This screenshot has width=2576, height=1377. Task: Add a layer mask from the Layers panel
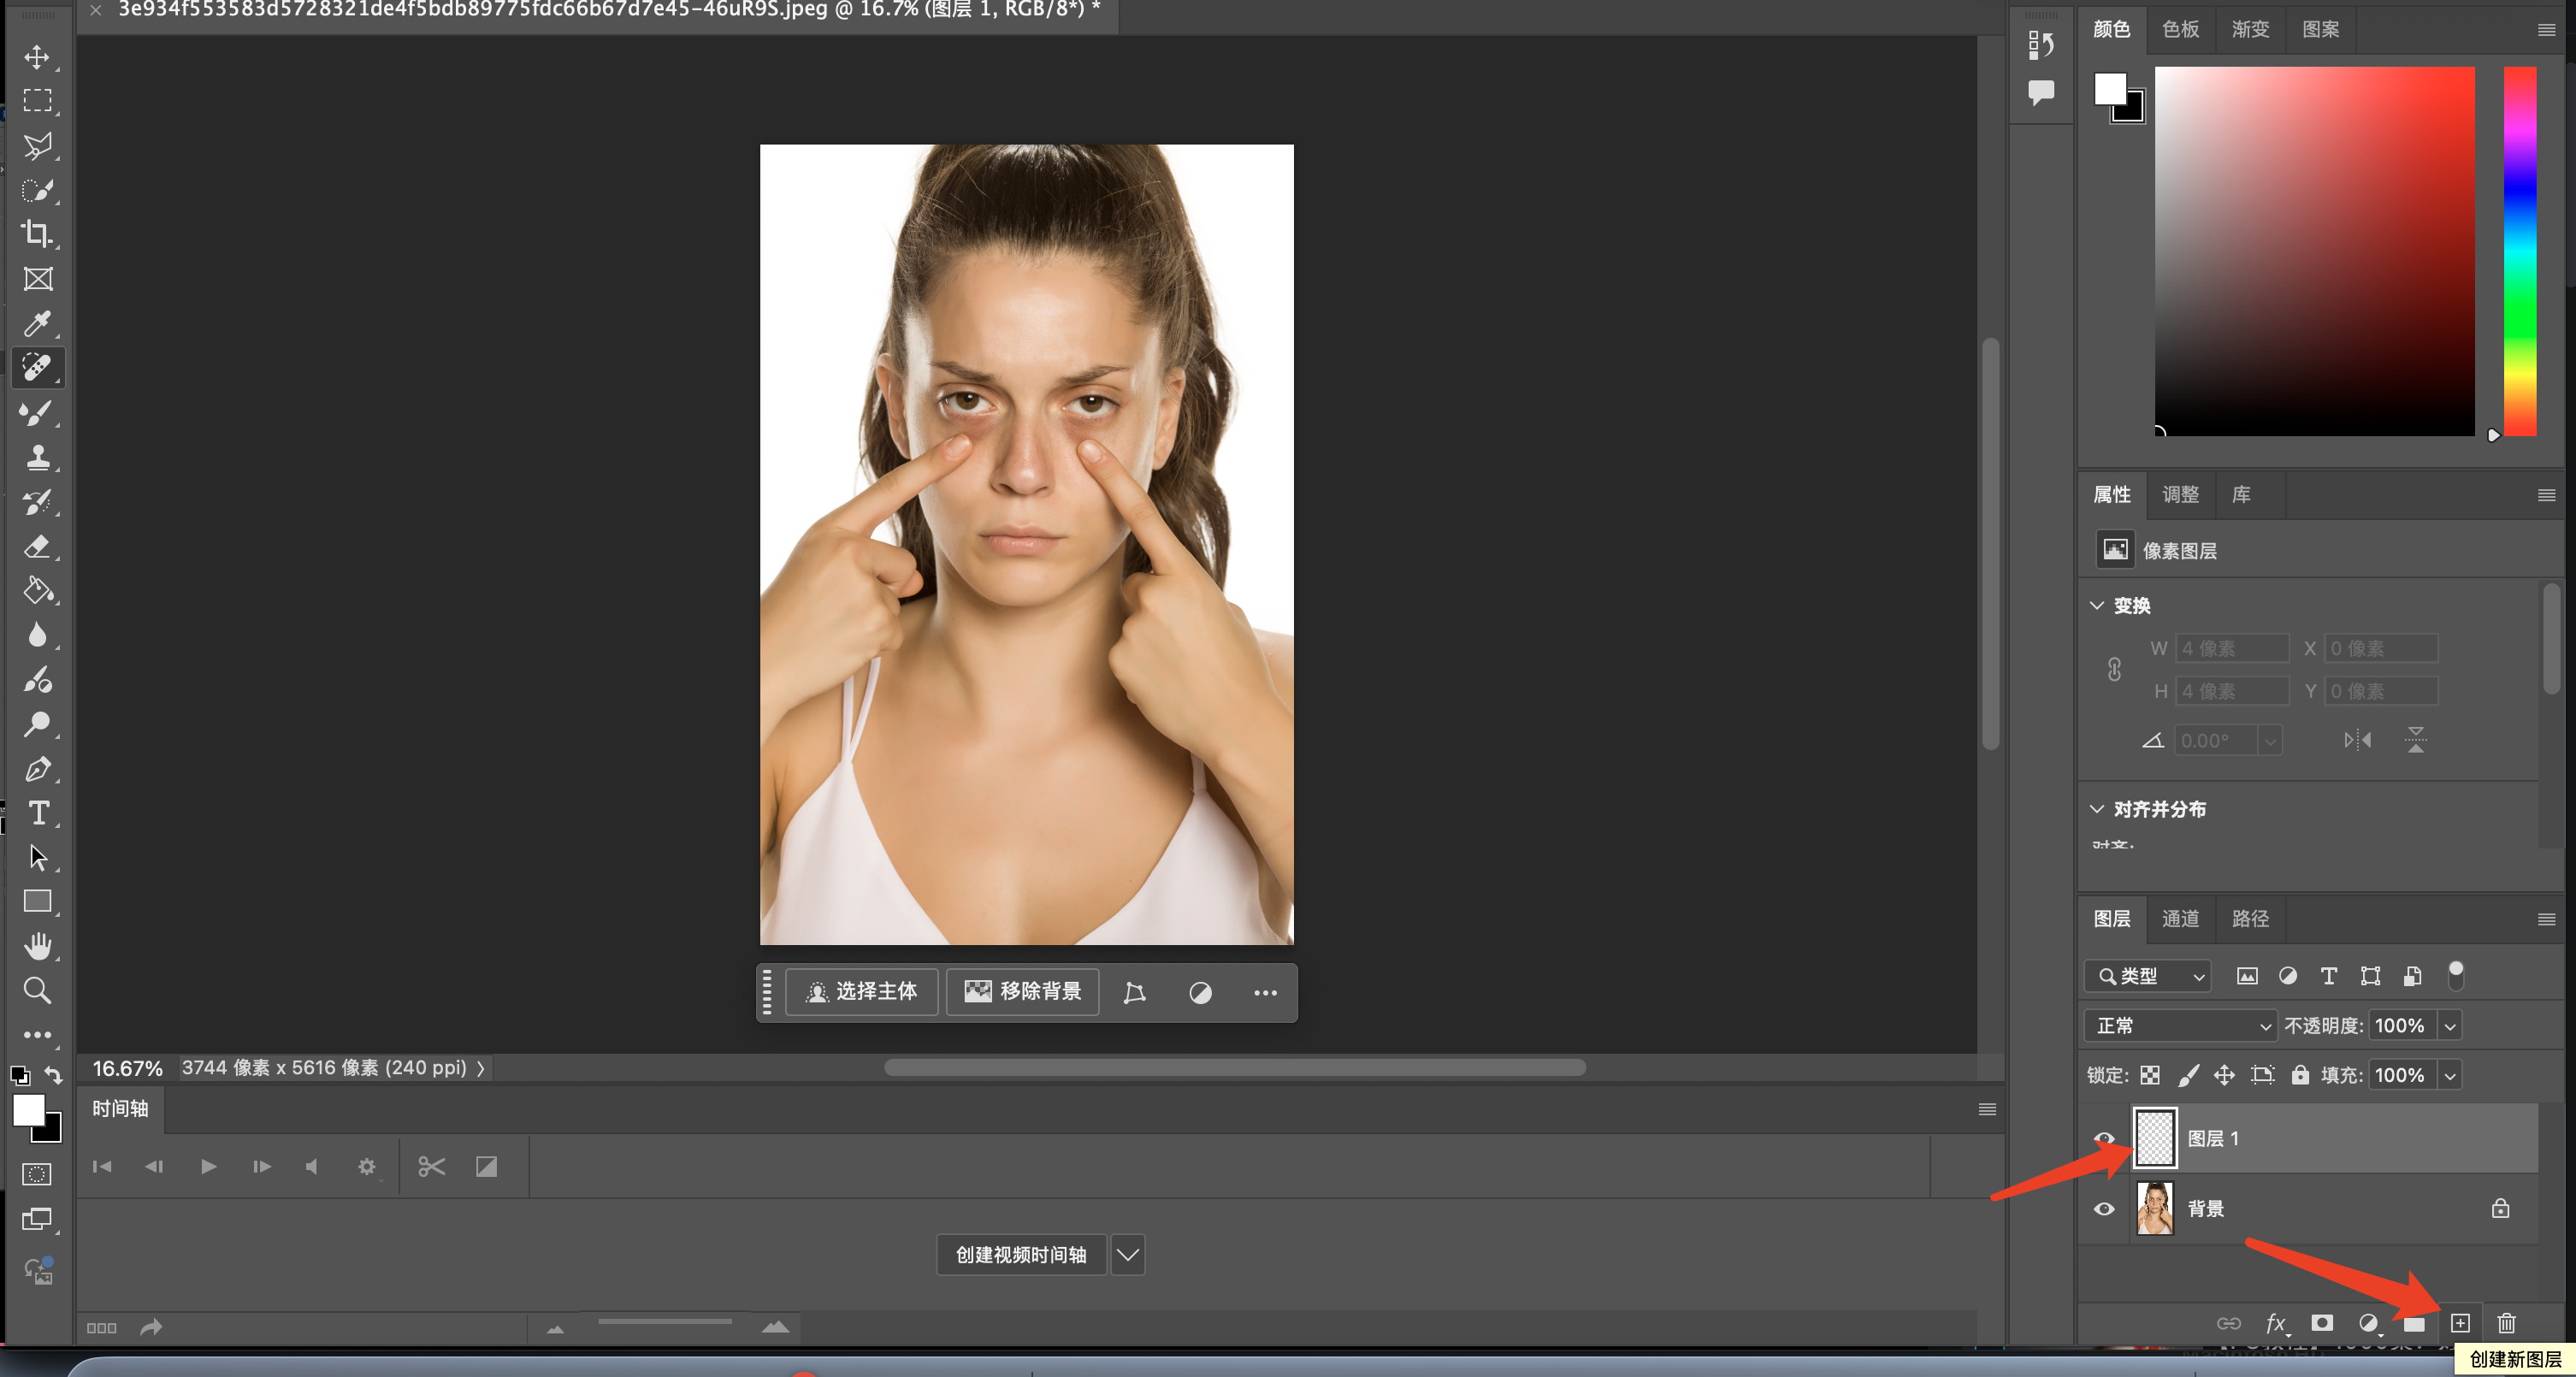[x=2322, y=1323]
